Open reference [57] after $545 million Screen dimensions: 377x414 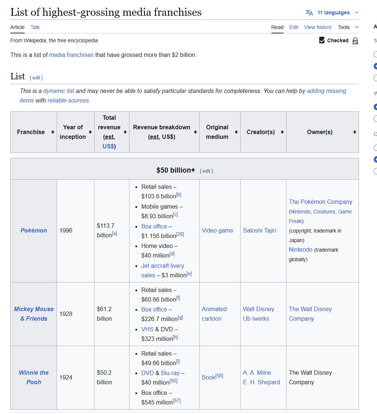click(177, 400)
